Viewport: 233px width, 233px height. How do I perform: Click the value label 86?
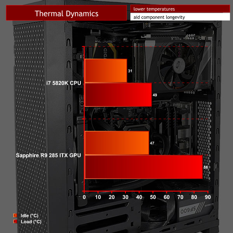pos(206,167)
